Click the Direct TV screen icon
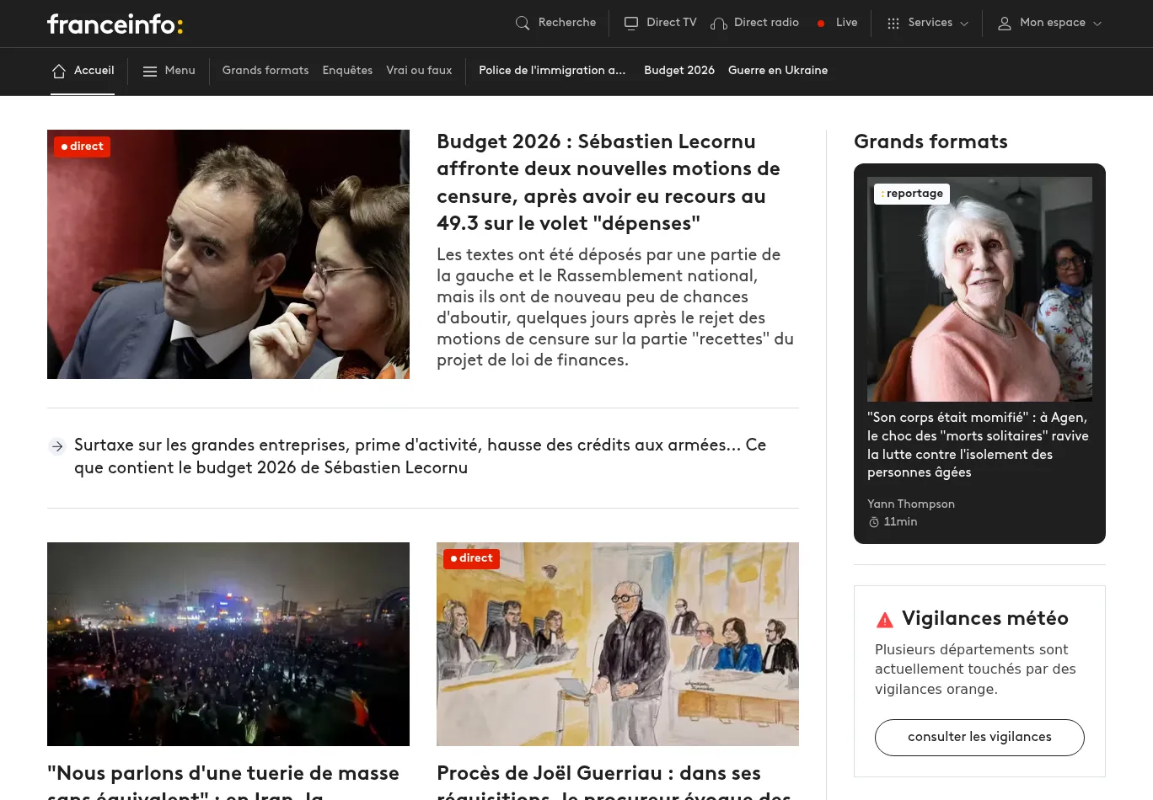Screen dimensions: 1153x800 (x=631, y=23)
